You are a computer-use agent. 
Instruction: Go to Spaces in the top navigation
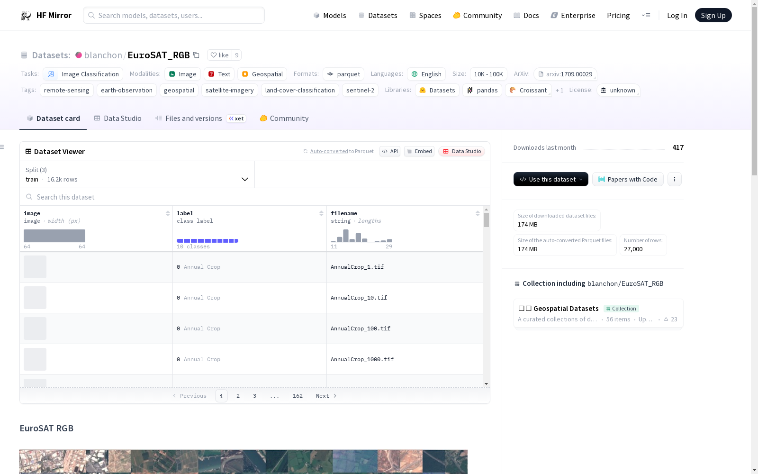pyautogui.click(x=425, y=15)
